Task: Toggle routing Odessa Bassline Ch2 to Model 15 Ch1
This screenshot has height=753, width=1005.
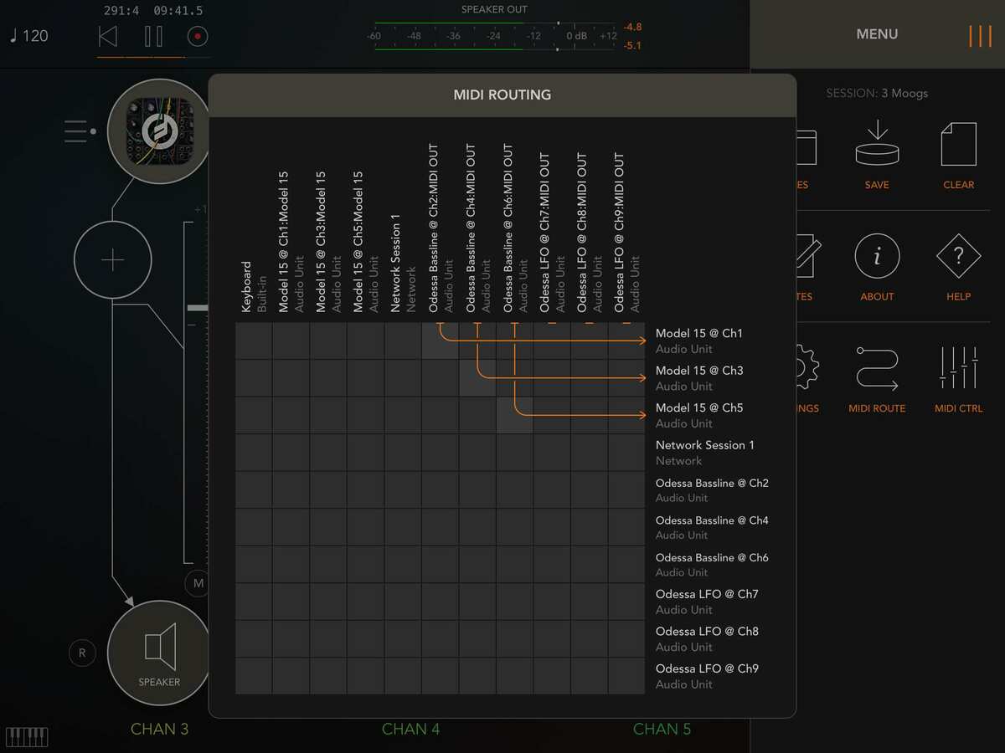Action: 440,341
